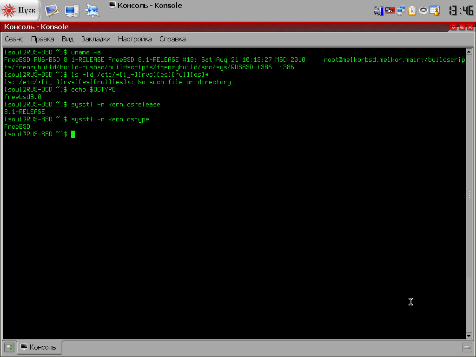This screenshot has height=357, width=476.
Task: Add a new session with green plus button
Action: point(9,347)
